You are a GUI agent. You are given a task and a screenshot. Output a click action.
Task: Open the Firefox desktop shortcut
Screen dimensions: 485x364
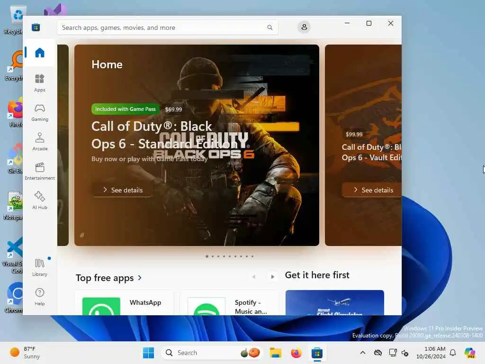click(15, 111)
